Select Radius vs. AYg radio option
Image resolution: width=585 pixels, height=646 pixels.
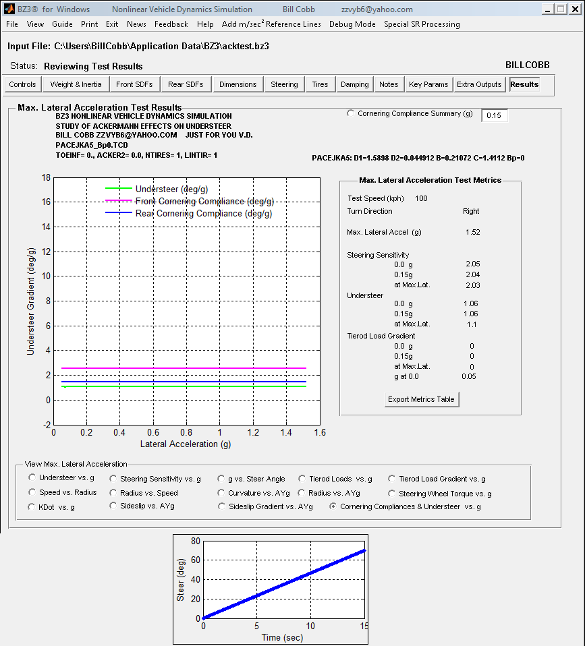[x=302, y=493]
